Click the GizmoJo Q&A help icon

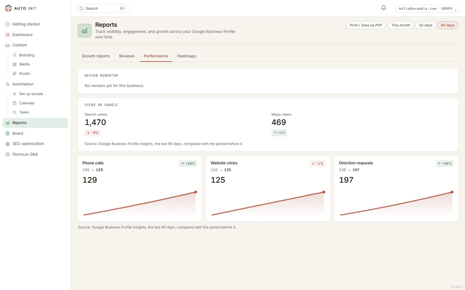coord(8,154)
